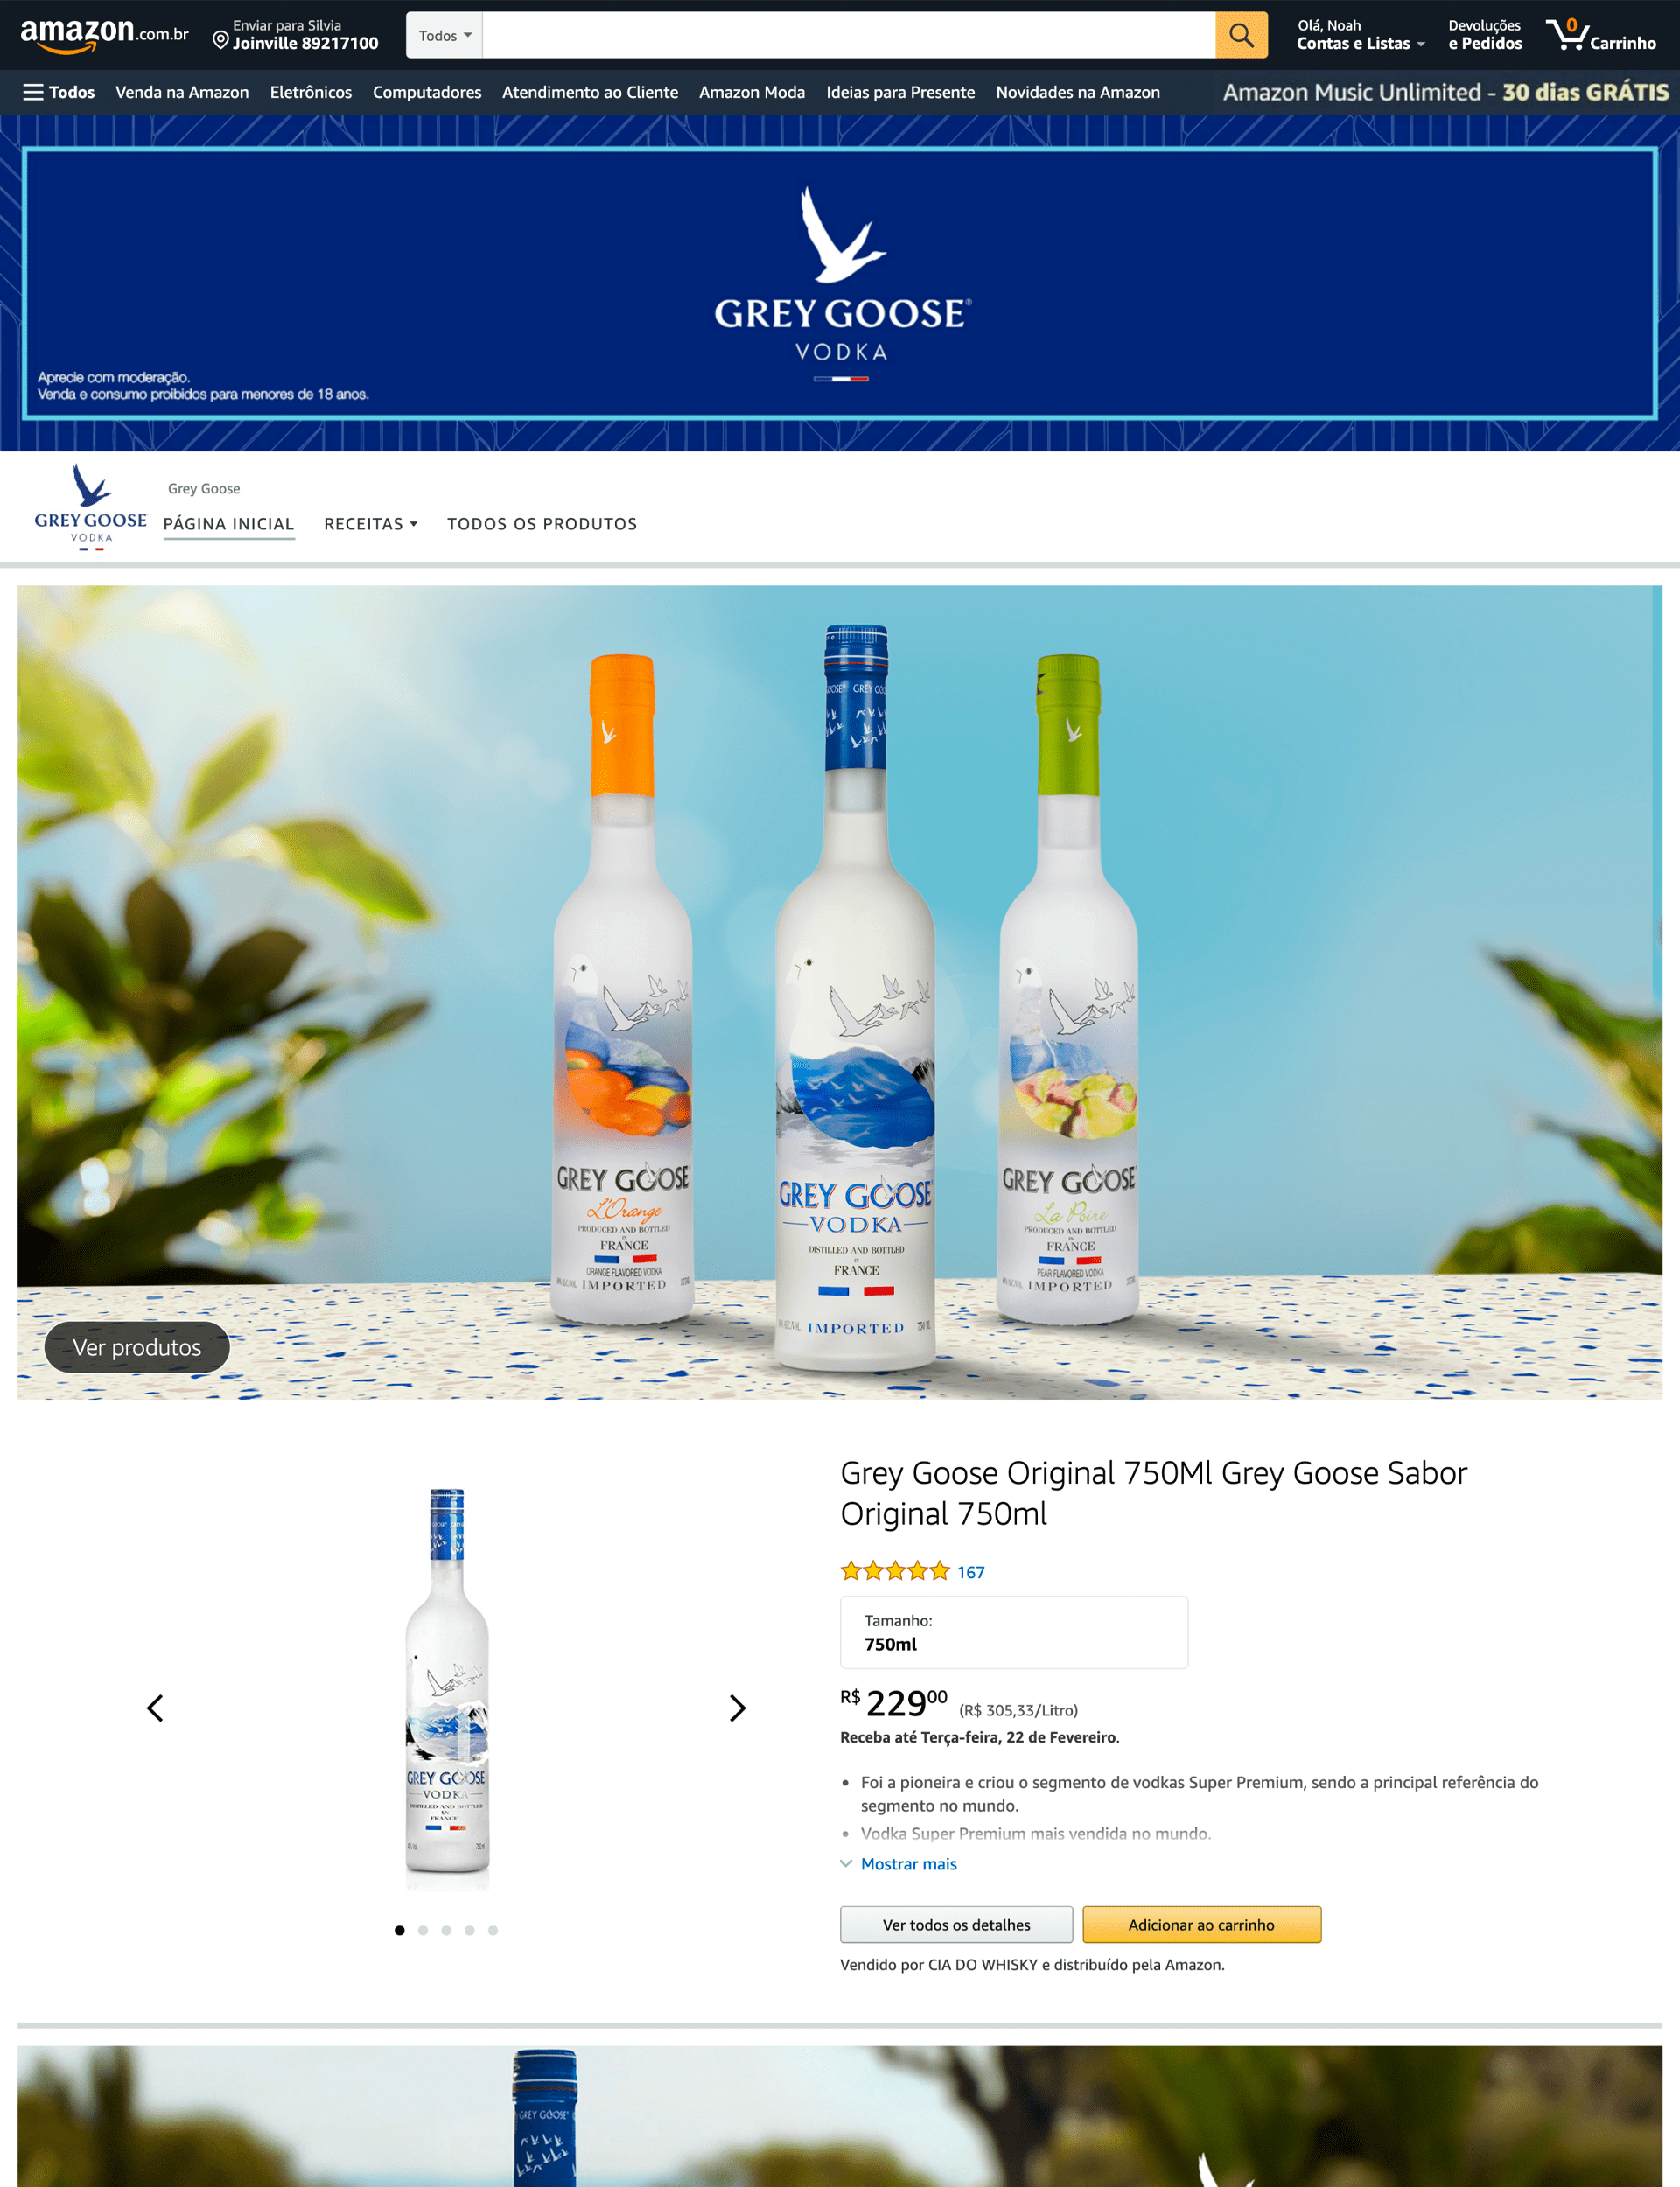Select the last carousel dot indicator
The image size is (1680, 2187).
point(493,1930)
